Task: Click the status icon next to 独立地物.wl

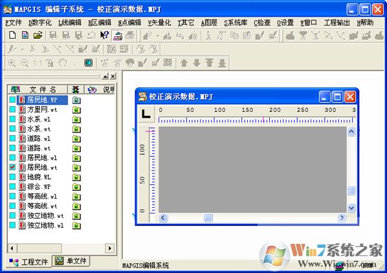Action: (76, 225)
